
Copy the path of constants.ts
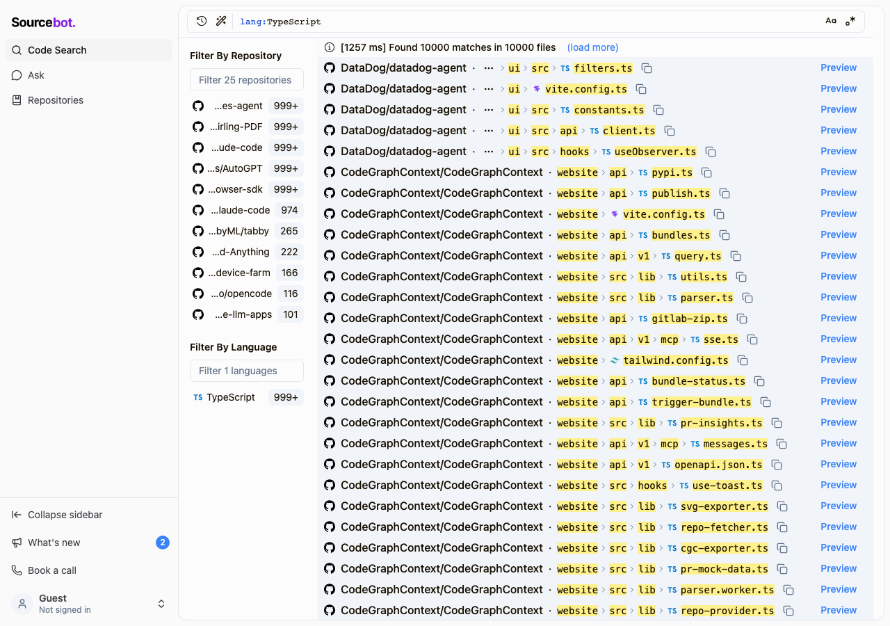tap(658, 110)
